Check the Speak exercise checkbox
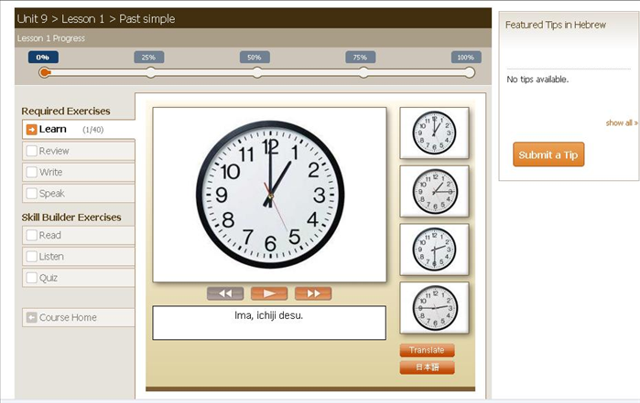The width and height of the screenshot is (640, 403). click(x=32, y=194)
